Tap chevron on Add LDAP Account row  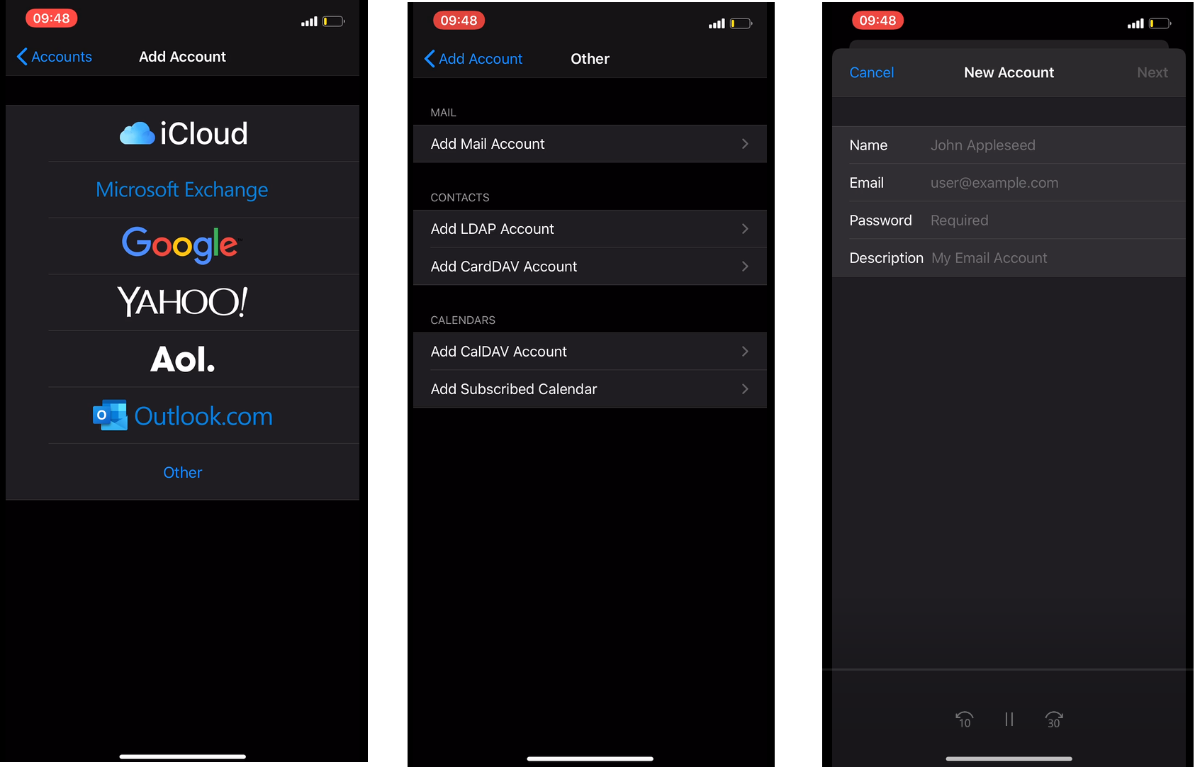(745, 229)
